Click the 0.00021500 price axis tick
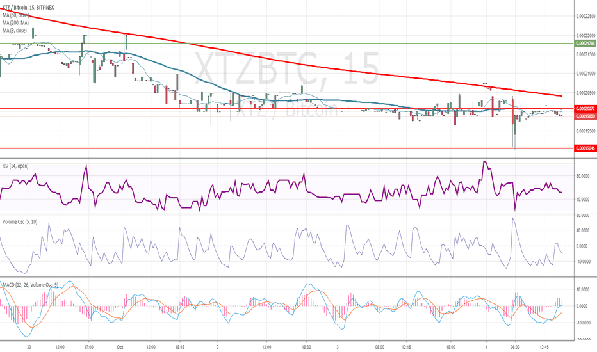 [x=585, y=55]
